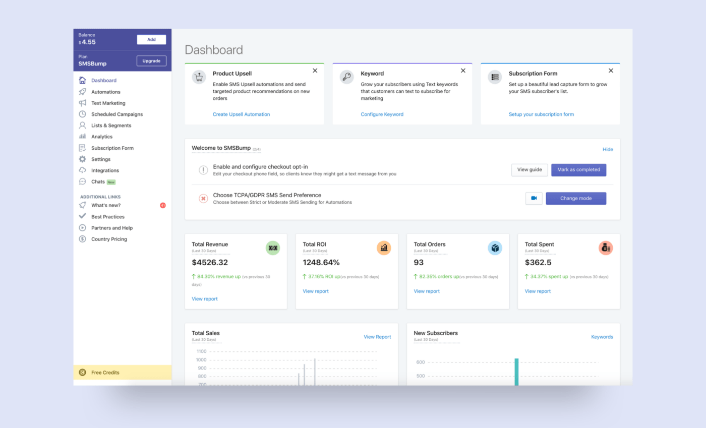Image resolution: width=706 pixels, height=428 pixels.
Task: Click the Lists & Segments person icon
Action: coord(82,125)
